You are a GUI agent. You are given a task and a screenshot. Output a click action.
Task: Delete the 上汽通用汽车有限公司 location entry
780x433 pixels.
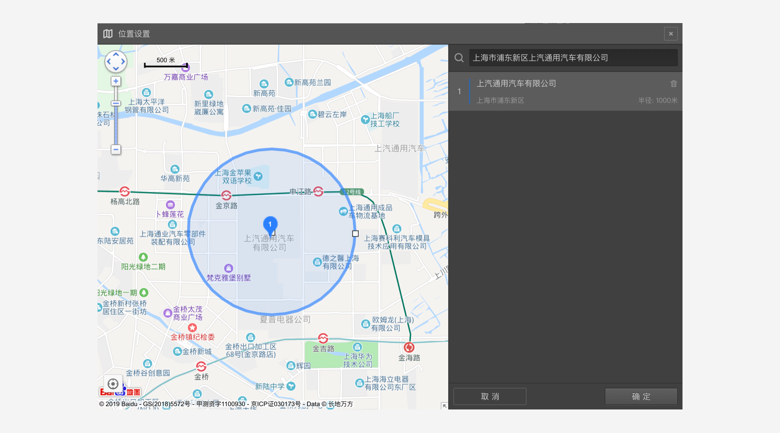(x=674, y=84)
